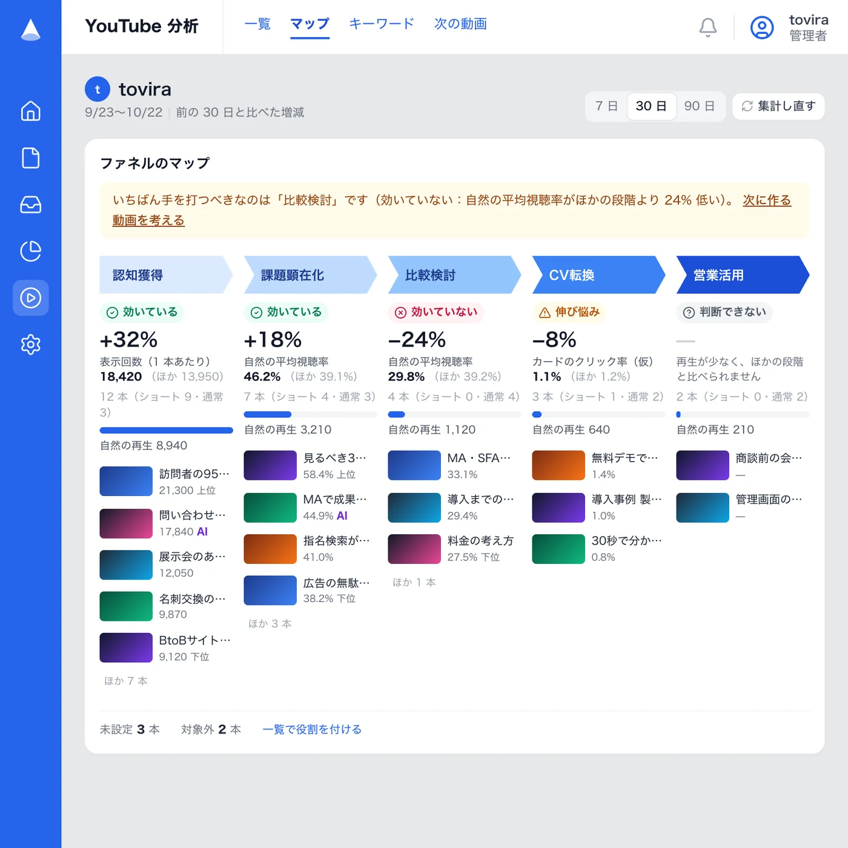Click the 未設定 3 本 count

click(130, 729)
